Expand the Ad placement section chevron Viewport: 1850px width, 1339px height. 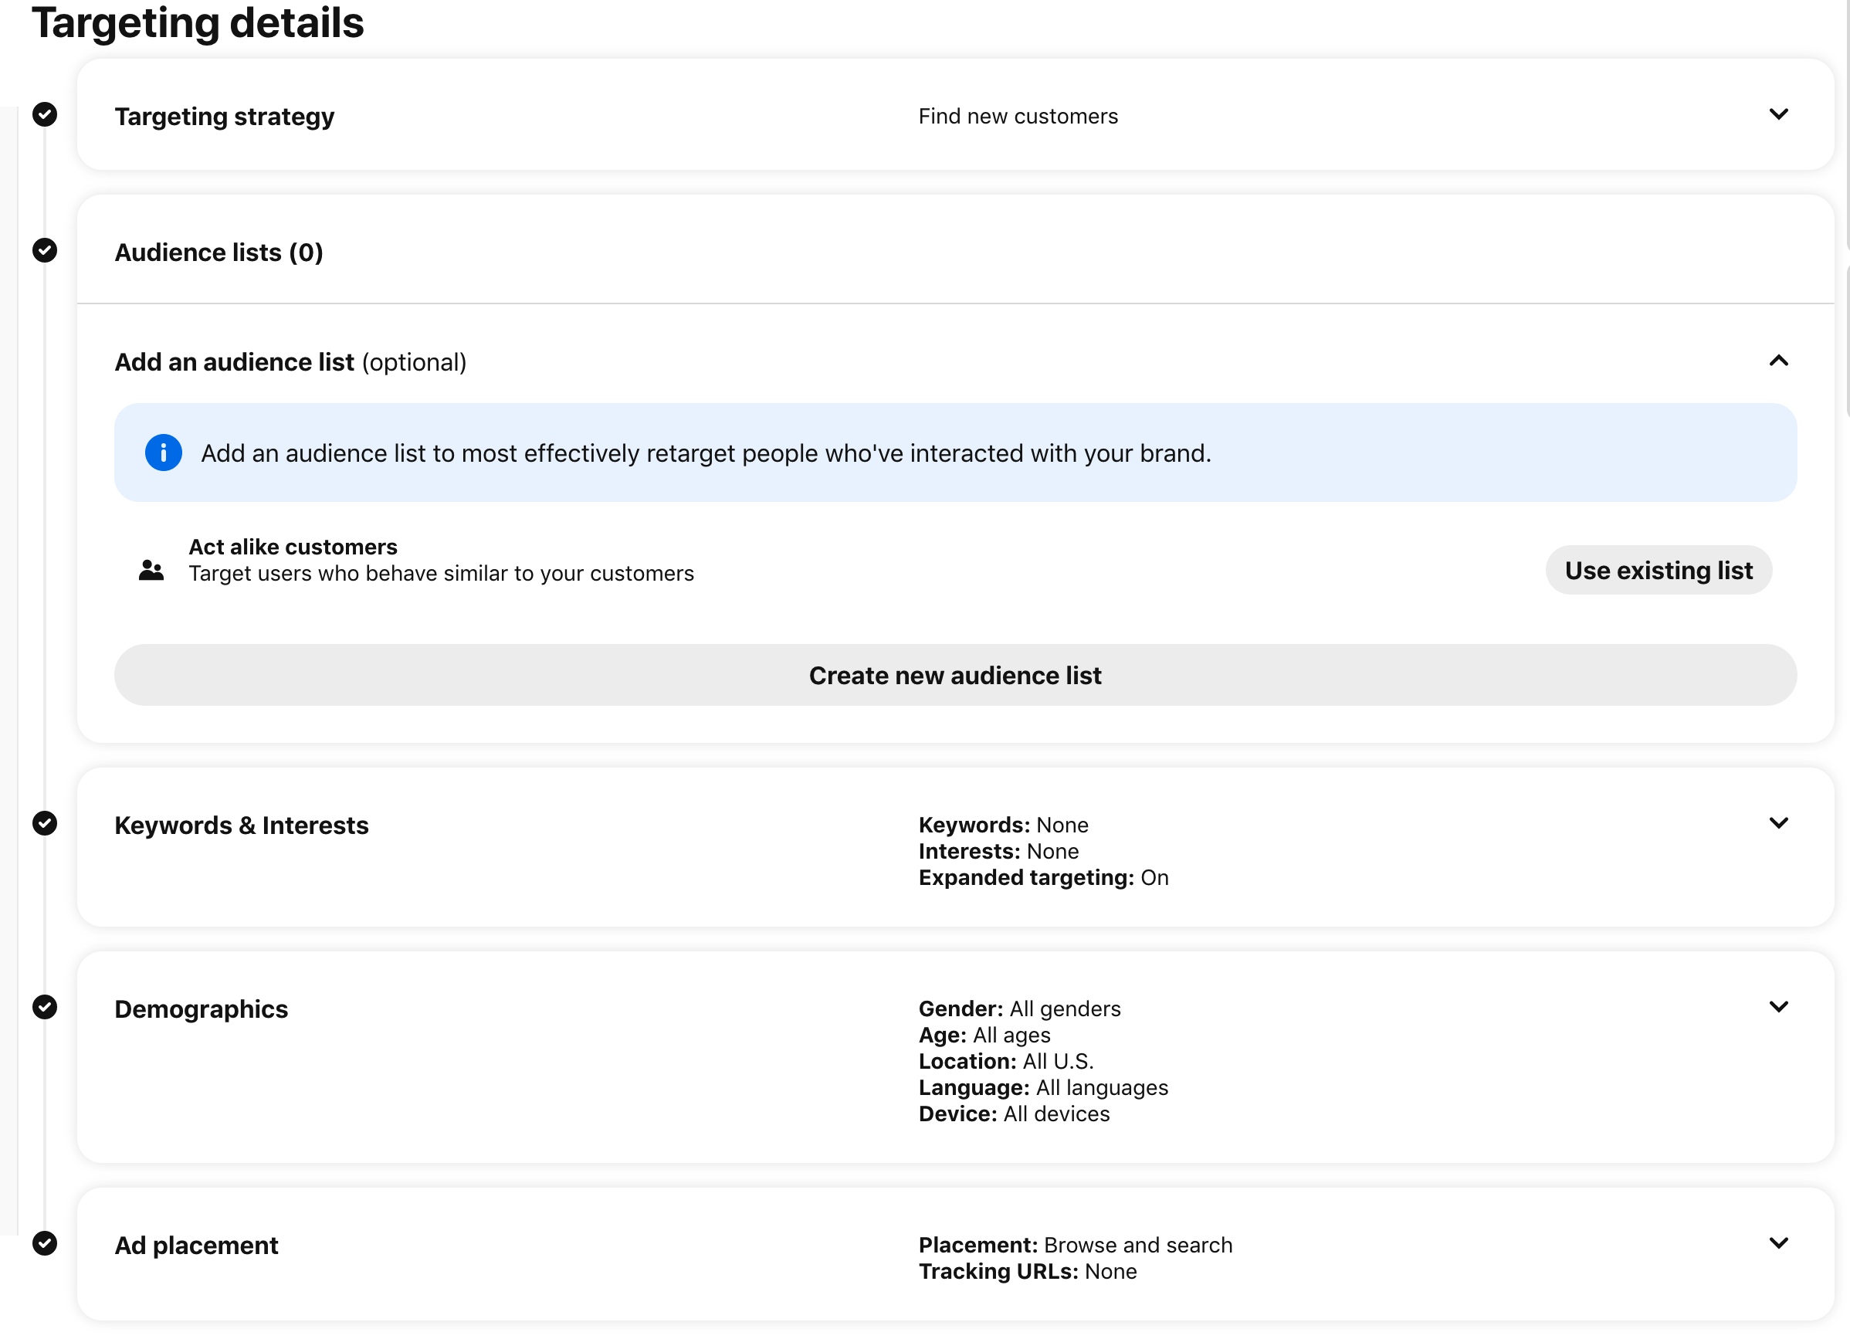[x=1778, y=1242]
